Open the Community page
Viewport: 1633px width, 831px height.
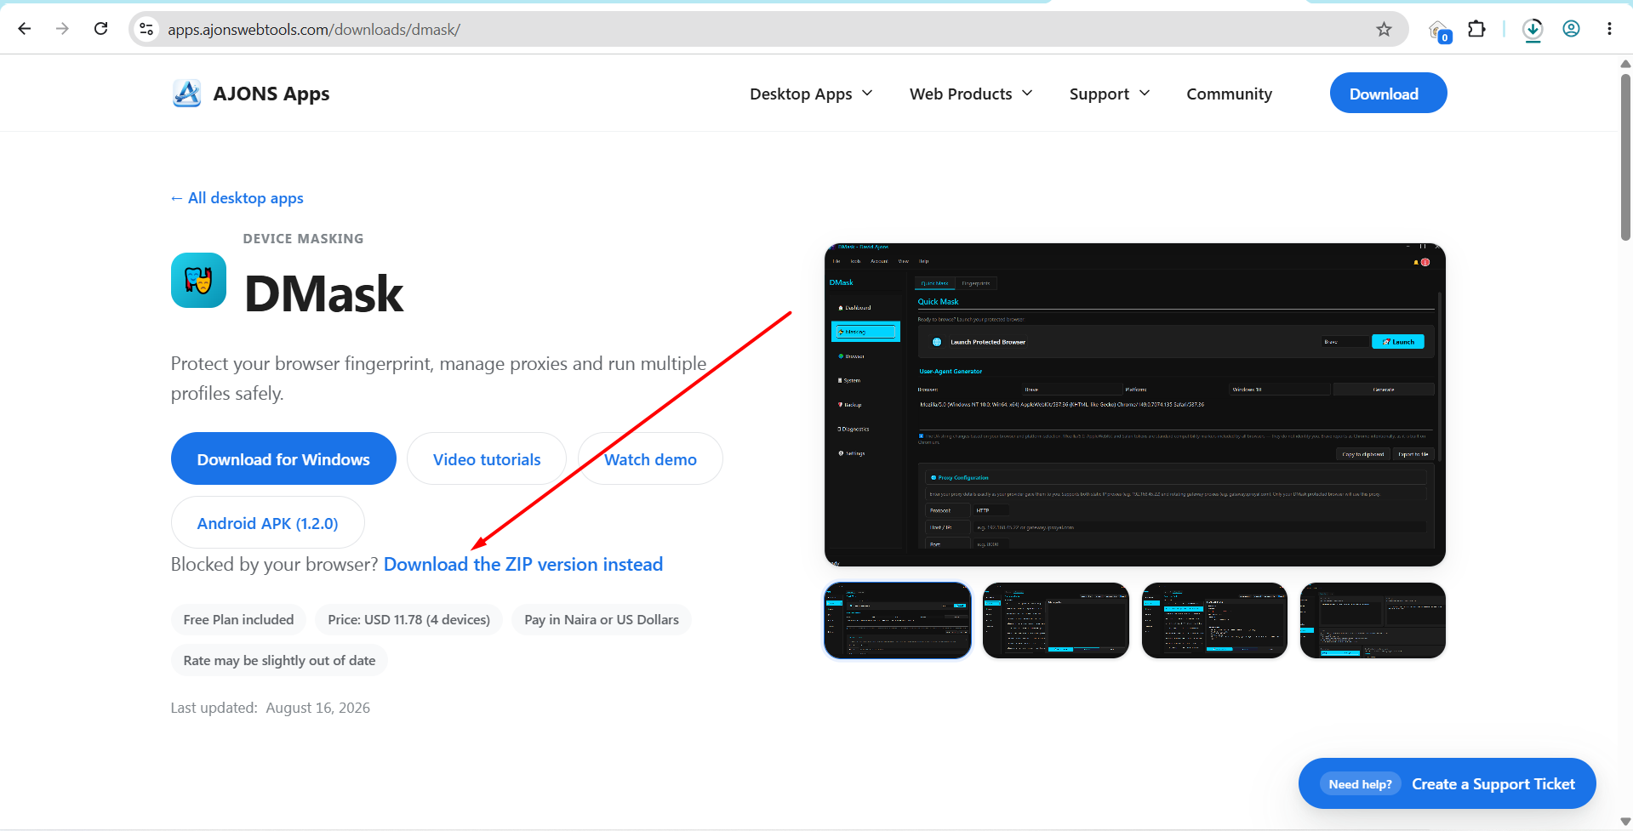click(1229, 94)
